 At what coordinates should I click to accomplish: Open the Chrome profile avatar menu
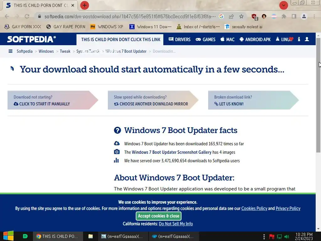click(x=304, y=16)
